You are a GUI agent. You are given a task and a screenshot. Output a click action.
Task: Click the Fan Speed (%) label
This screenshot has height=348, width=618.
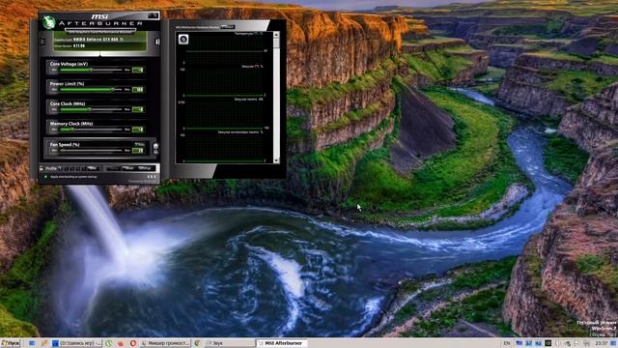65,145
